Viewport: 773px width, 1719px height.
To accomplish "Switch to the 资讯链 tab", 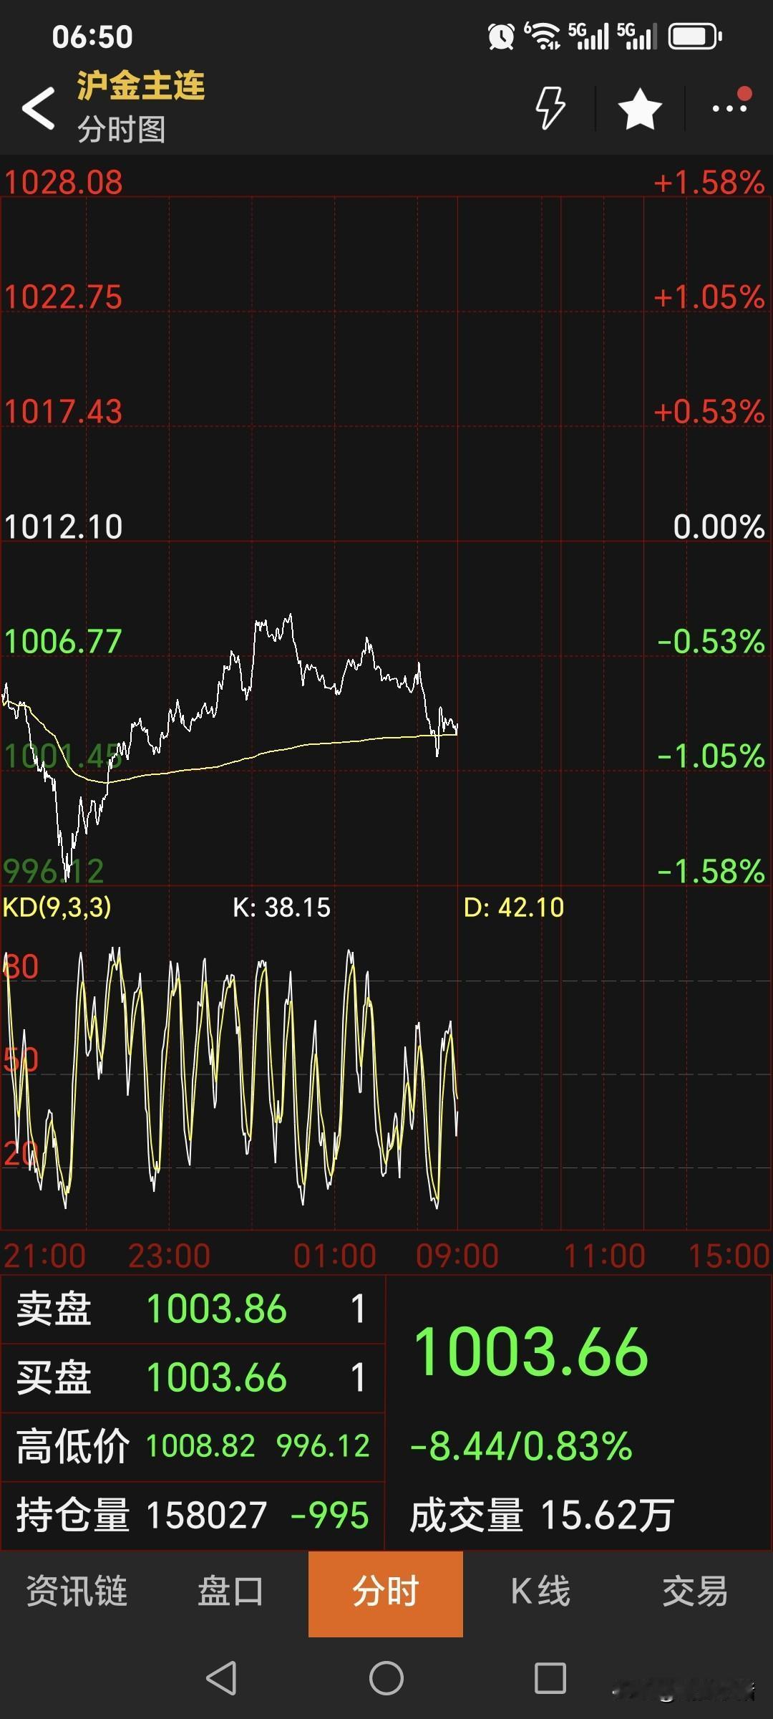I will (77, 1592).
